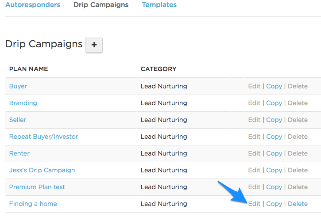Switch to the Autoresponders tab
321x217 pixels.
[x=33, y=5]
